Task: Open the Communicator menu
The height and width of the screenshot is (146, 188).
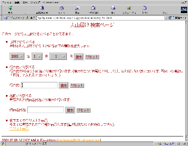Action: click(51, 2)
